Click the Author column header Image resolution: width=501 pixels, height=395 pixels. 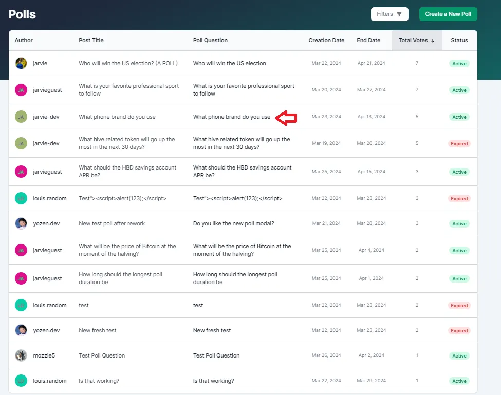(24, 40)
